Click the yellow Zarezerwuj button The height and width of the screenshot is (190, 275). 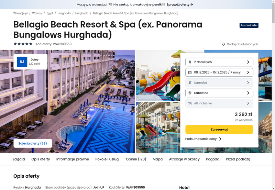coord(219,129)
